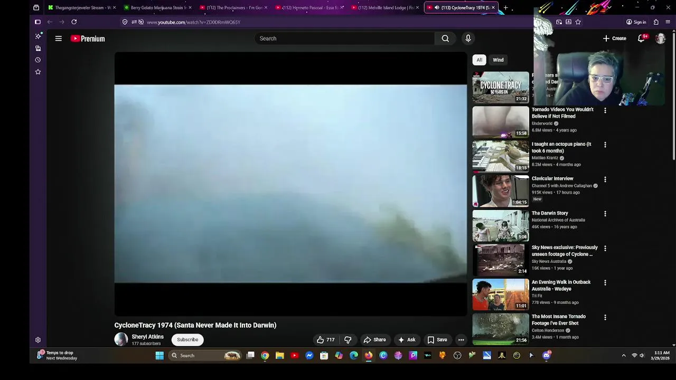Open Windows Start menu
Viewport: 676px width, 380px height.
pos(159,356)
